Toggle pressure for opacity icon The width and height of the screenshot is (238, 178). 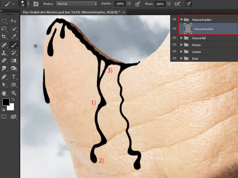point(137,4)
